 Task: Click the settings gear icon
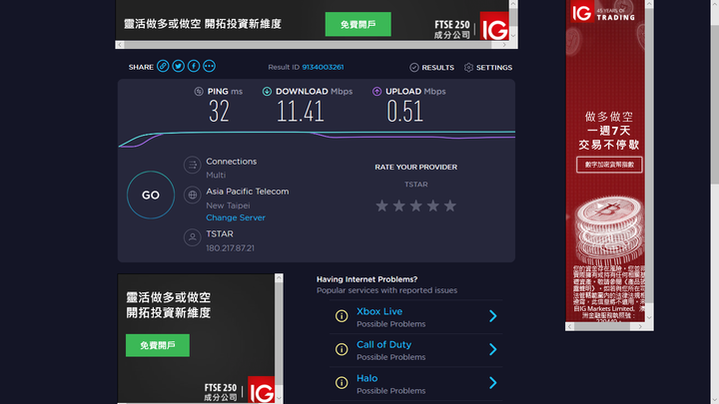(468, 68)
